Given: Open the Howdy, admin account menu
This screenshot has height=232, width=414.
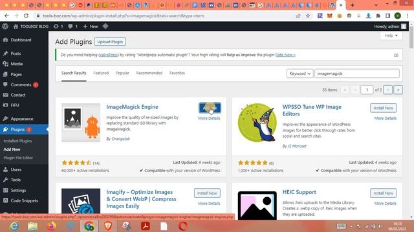Looking at the screenshot, I should [390, 26].
